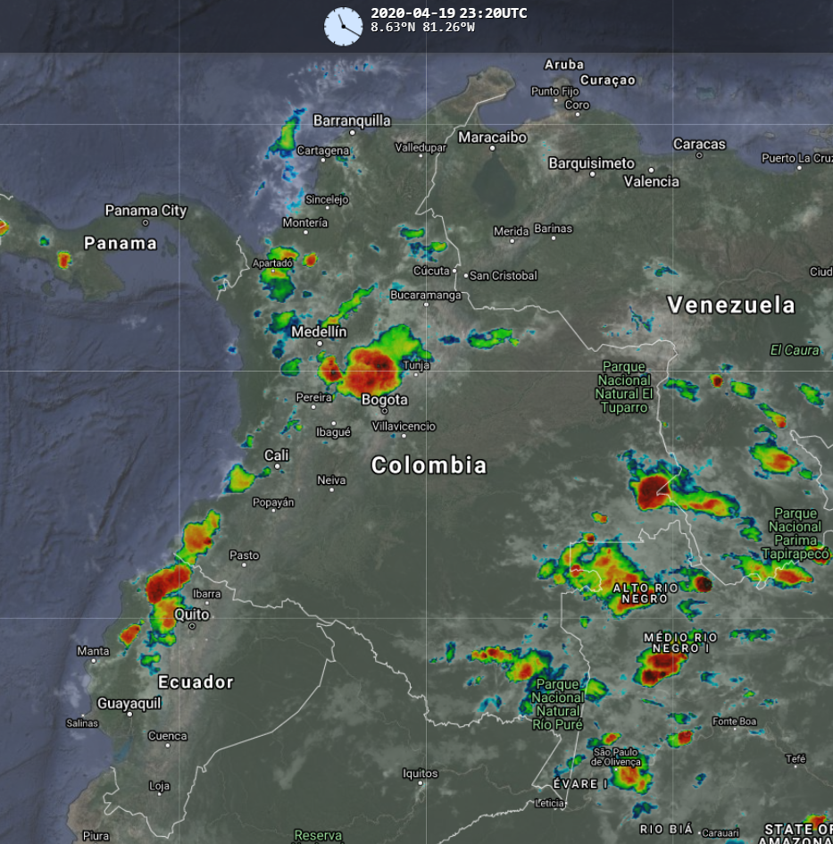833x844 pixels.
Task: Click the Ecuador country label
Action: coord(196,682)
